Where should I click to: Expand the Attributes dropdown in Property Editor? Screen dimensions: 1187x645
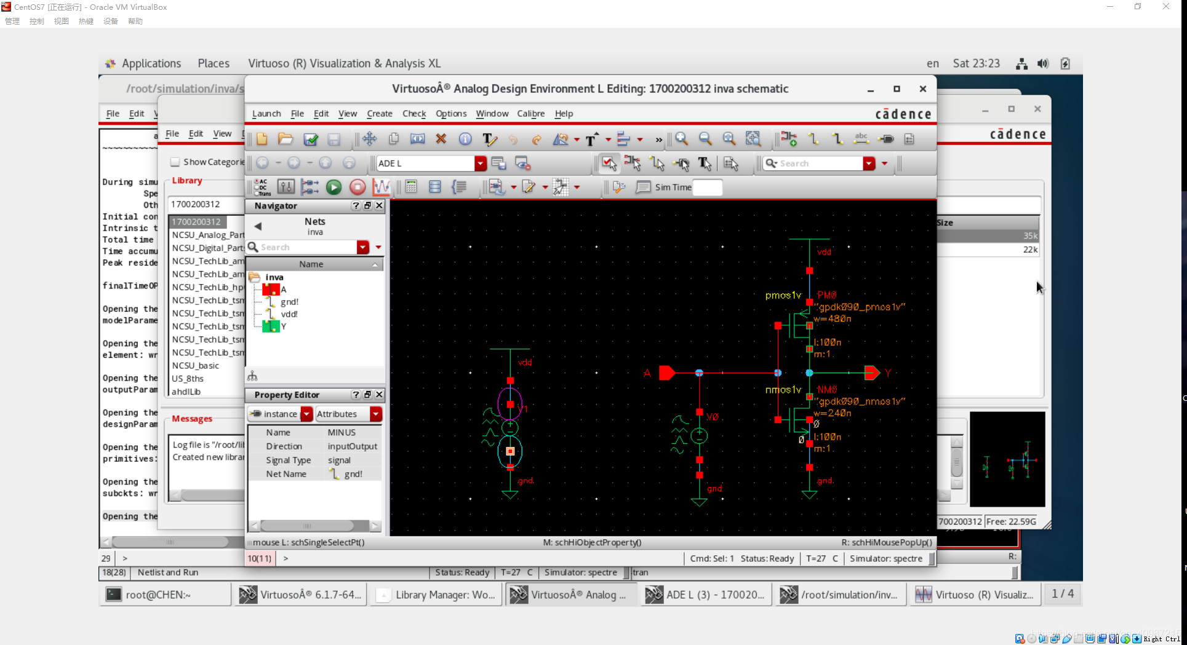click(x=375, y=414)
